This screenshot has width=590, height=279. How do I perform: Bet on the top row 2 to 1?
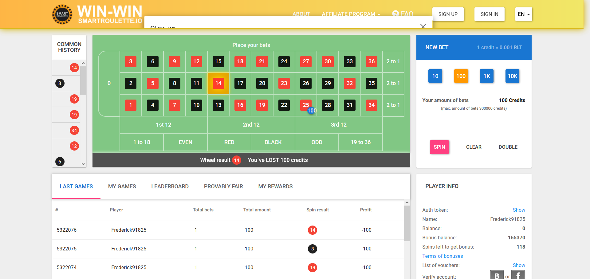393,61
